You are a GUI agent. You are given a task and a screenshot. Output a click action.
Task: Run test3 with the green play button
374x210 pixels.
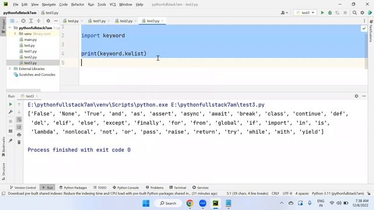tap(322, 13)
